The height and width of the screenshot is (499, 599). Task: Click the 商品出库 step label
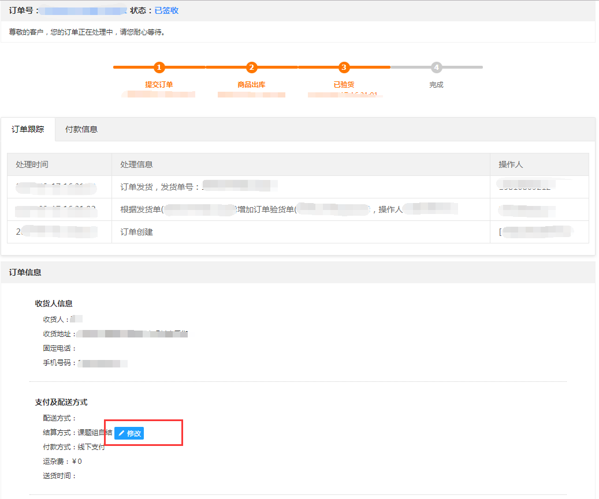(251, 84)
